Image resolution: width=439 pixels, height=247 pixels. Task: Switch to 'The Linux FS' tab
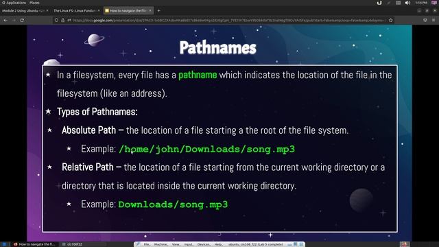[x=76, y=11]
